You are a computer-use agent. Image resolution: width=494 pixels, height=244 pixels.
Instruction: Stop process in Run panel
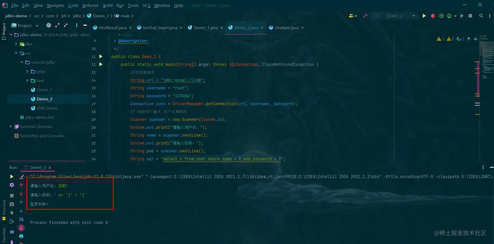(x=12, y=195)
